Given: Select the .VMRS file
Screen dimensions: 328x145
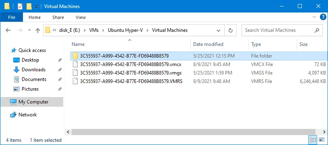Looking at the screenshot, I should [x=131, y=81].
